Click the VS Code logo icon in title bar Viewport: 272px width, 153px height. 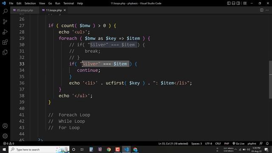tap(4, 3)
